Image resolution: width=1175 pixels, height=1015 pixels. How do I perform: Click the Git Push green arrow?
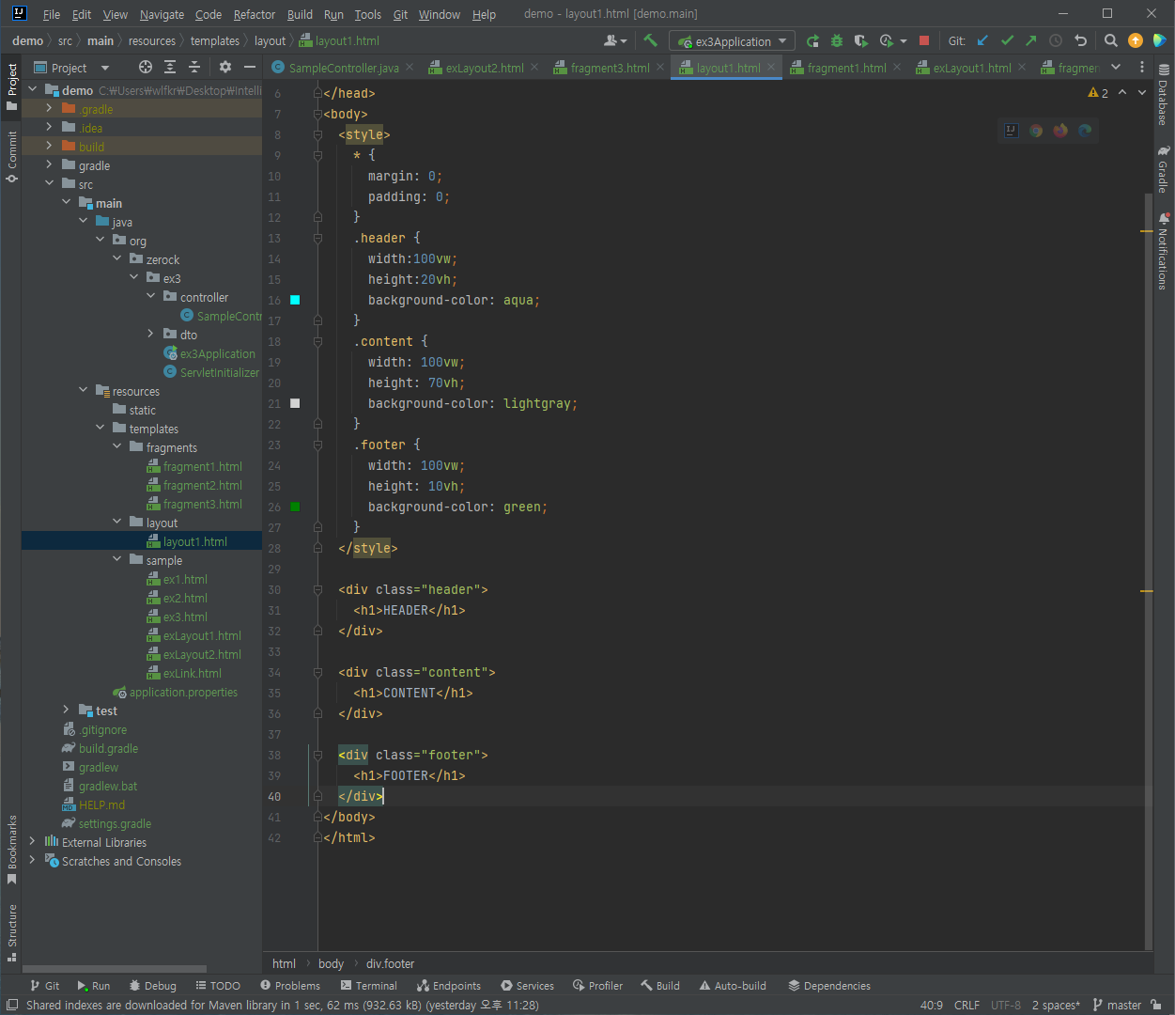[x=1031, y=40]
